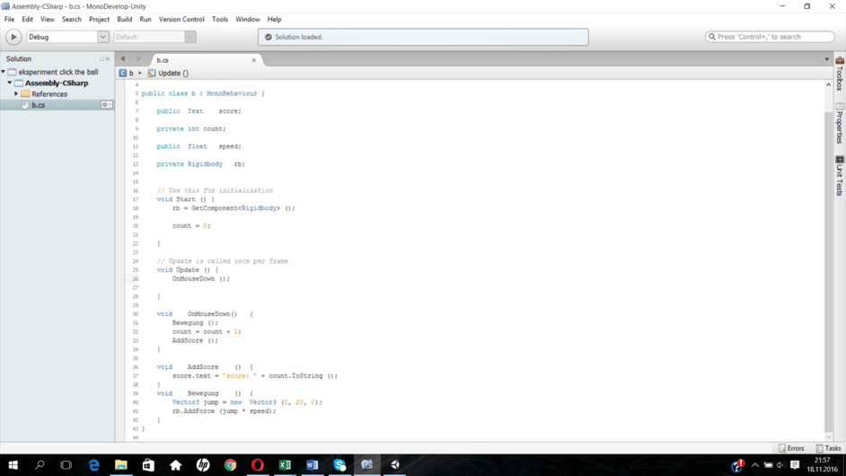Collapse the 'eksperiment click the ball' solution node
Image resolution: width=846 pixels, height=476 pixels.
click(4, 72)
